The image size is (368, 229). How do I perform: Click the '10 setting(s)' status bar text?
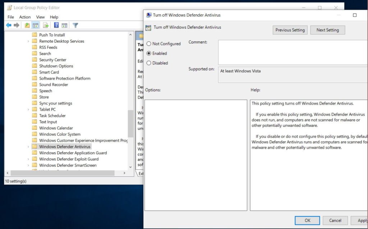tap(16, 181)
